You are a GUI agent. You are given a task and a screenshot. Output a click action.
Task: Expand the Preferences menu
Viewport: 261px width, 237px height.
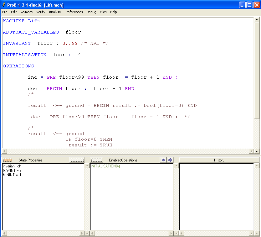pyautogui.click(x=74, y=12)
